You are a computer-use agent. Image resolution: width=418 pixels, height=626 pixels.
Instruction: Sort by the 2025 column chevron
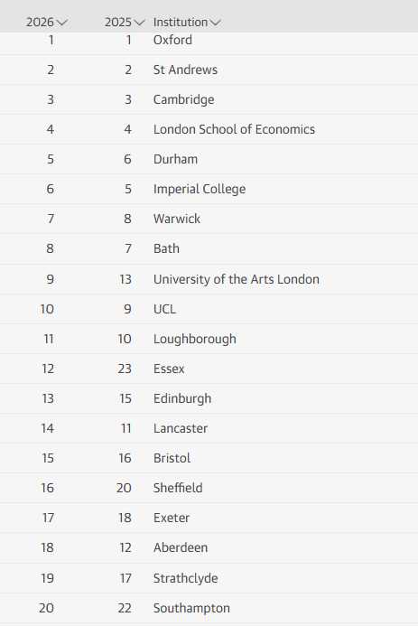pyautogui.click(x=139, y=23)
